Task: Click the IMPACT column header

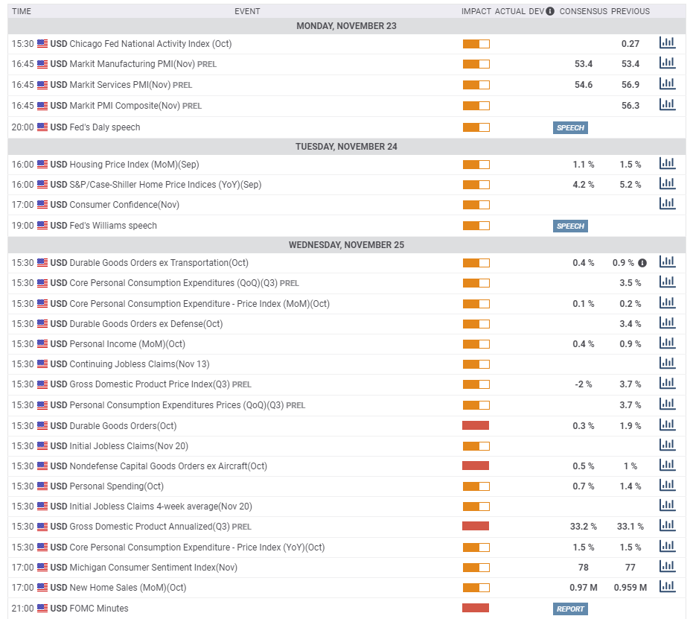Action: coord(476,11)
